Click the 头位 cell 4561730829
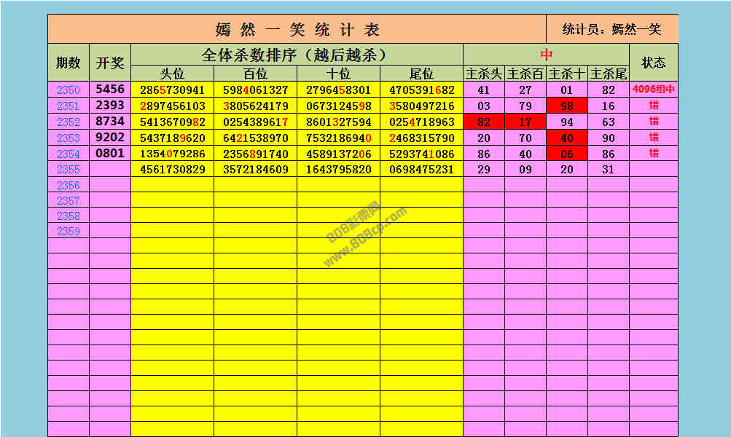This screenshot has height=437, width=731. 172,170
